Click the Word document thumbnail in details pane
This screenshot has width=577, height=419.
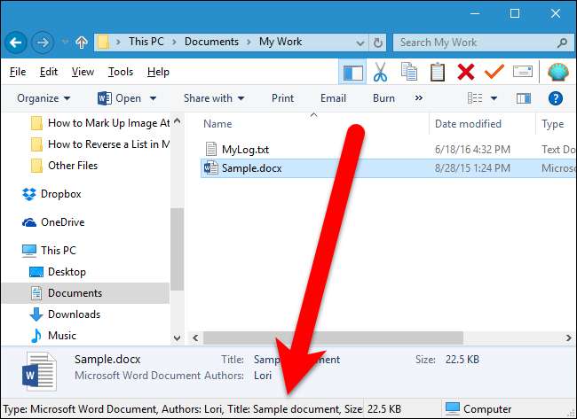(x=39, y=371)
